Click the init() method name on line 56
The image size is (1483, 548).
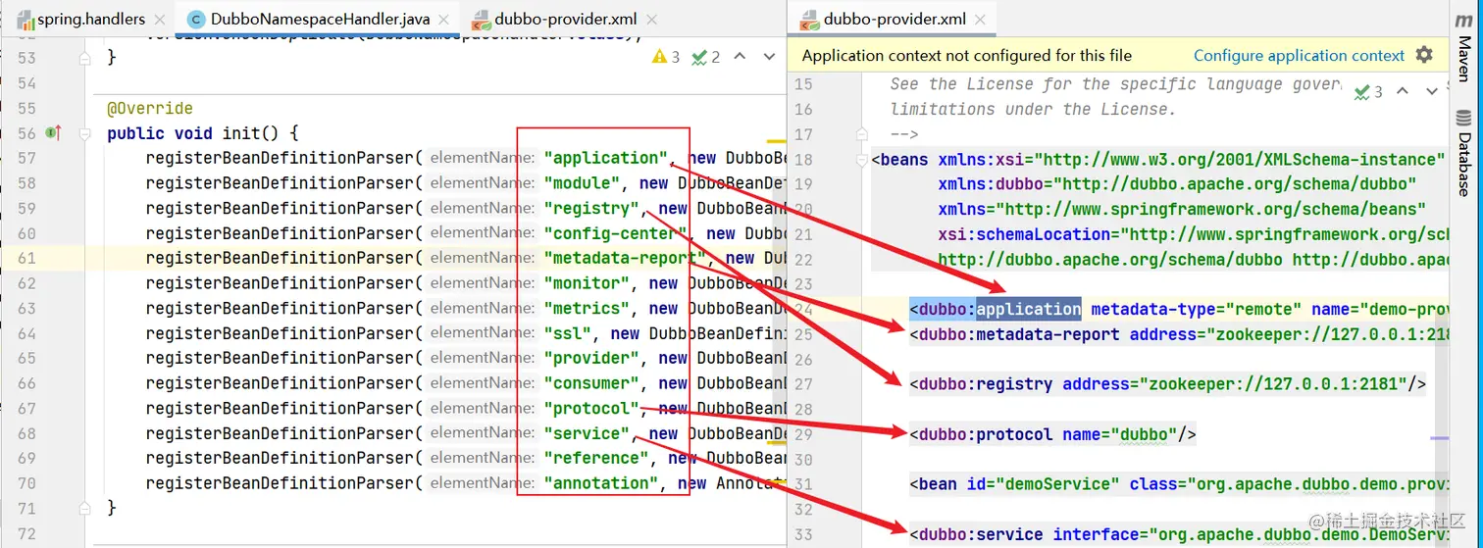pyautogui.click(x=241, y=133)
